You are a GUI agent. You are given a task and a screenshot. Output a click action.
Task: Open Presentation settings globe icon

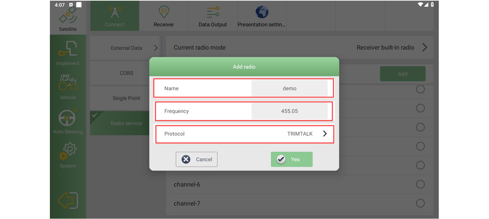262,12
